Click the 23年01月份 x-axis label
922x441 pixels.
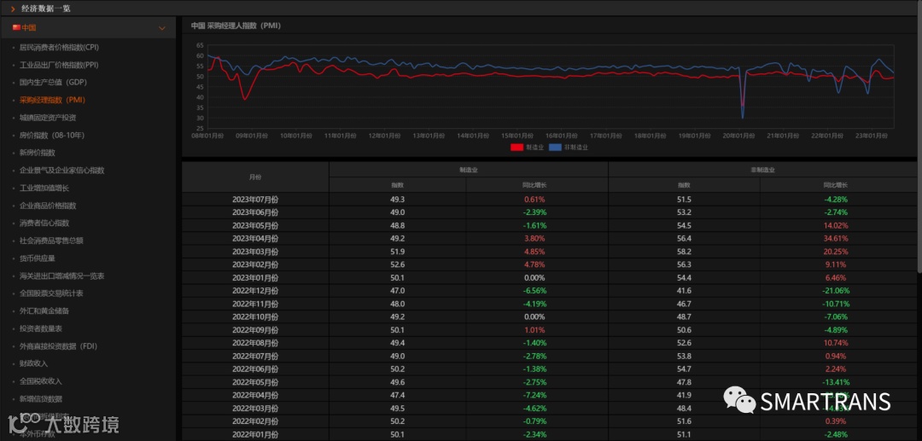pyautogui.click(x=872, y=136)
